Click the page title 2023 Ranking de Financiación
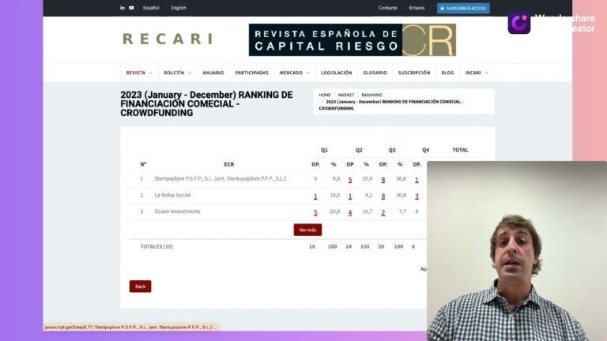The image size is (607, 341). coord(206,103)
